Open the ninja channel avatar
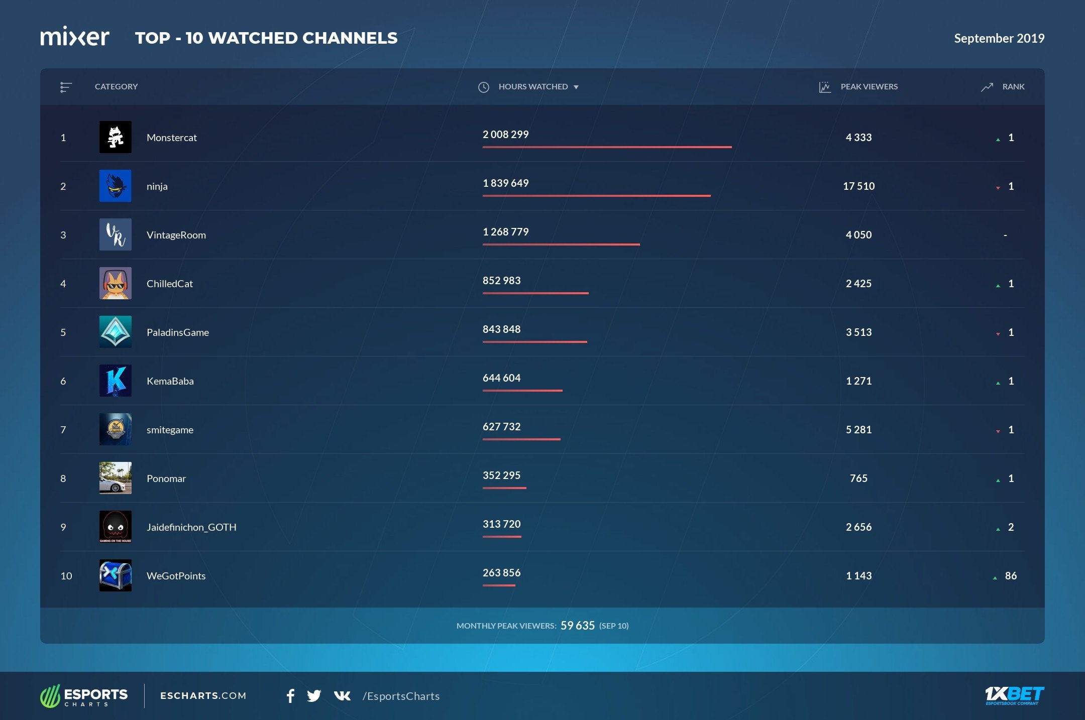Viewport: 1085px width, 720px height. point(116,186)
